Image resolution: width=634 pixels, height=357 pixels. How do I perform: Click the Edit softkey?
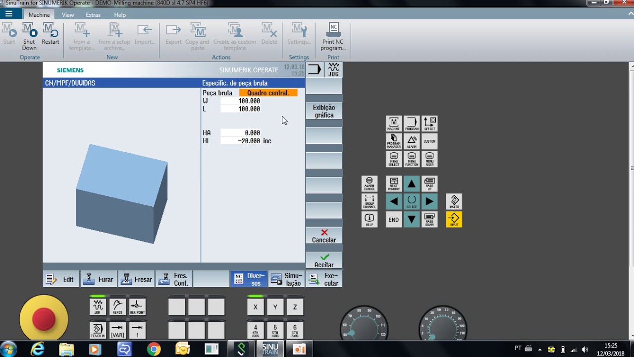pos(61,279)
